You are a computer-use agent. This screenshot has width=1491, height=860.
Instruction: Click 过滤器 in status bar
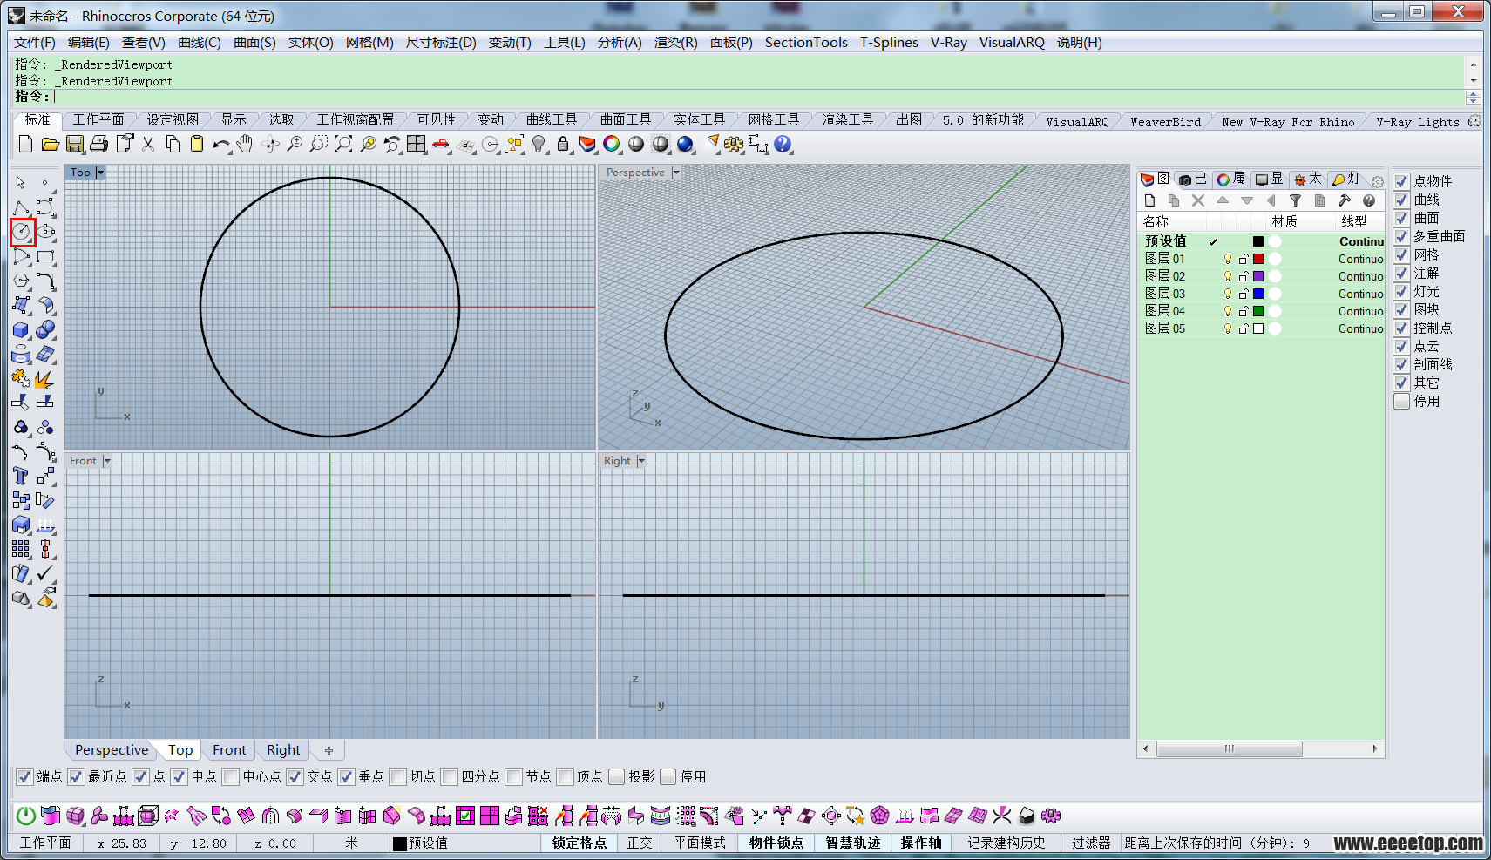(x=1091, y=843)
